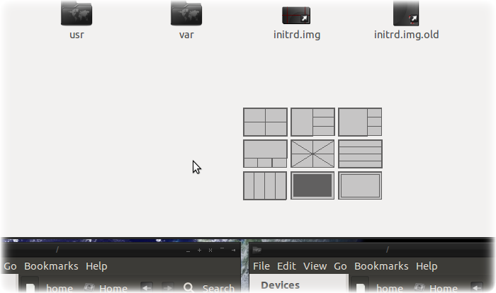
Task: Select the four horizontal rows layout
Action: point(360,154)
